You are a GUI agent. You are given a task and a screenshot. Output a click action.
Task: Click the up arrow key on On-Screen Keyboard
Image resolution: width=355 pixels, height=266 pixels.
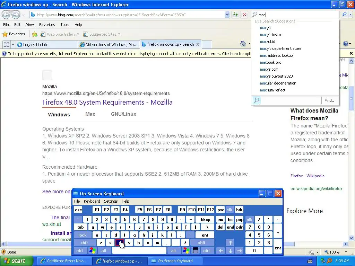pos(230,243)
